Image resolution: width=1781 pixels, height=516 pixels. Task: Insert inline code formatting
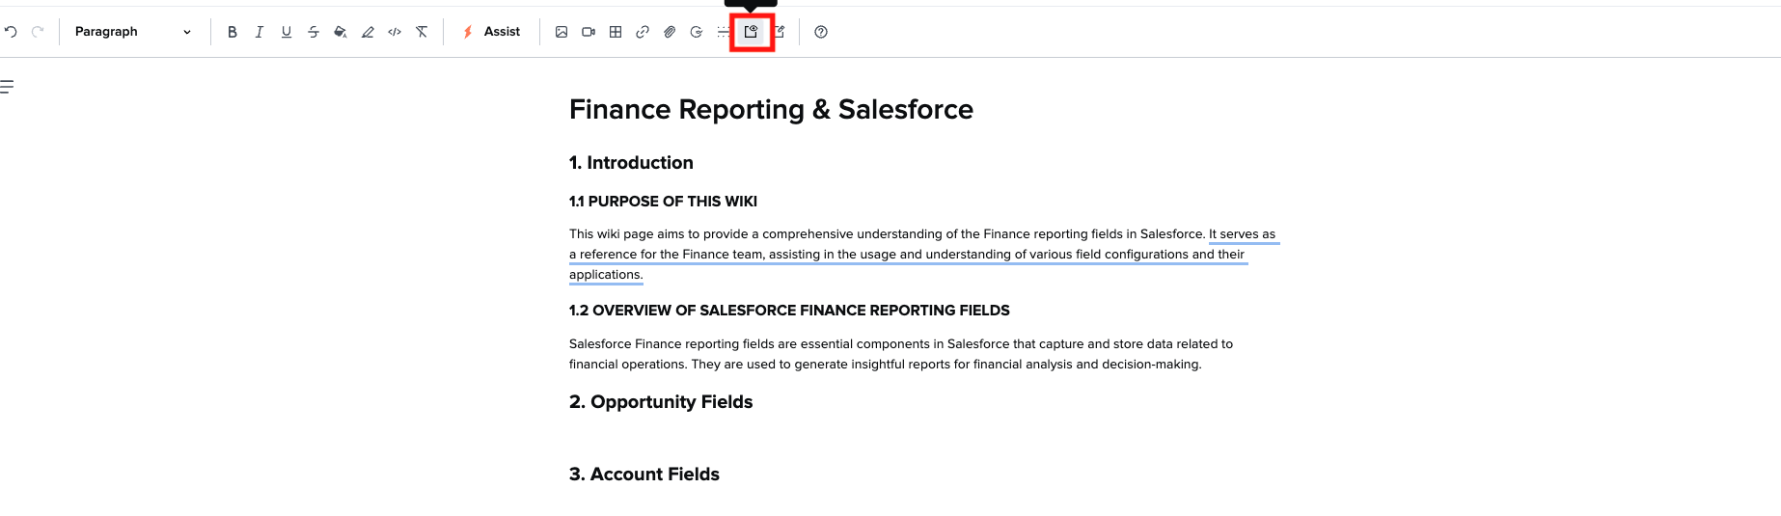pyautogui.click(x=395, y=32)
